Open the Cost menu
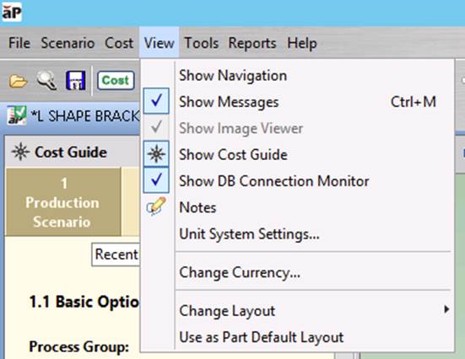The width and height of the screenshot is (465, 359). [x=119, y=43]
